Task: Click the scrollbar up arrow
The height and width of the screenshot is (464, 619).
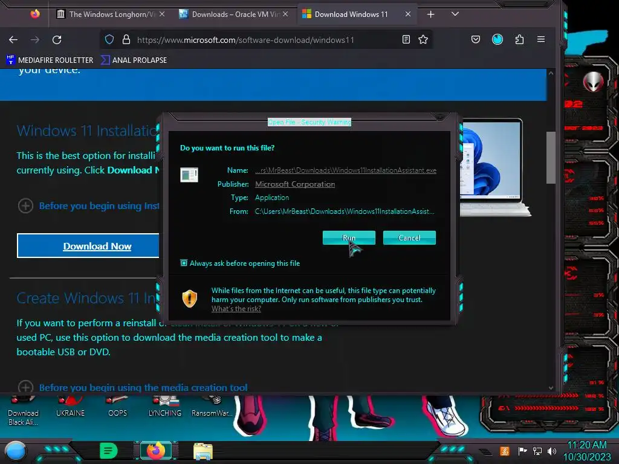Action: pos(551,73)
